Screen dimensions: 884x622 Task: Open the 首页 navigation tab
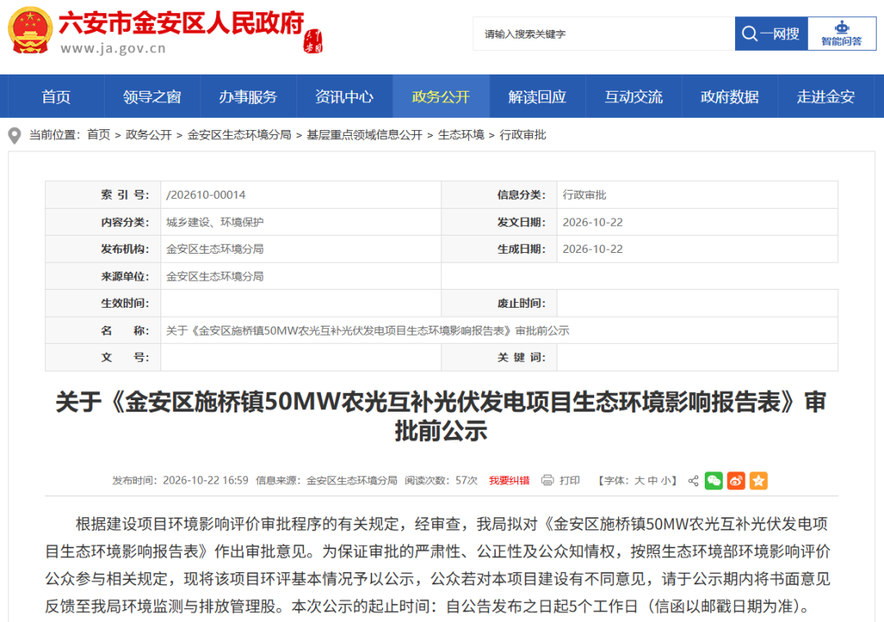pyautogui.click(x=56, y=97)
